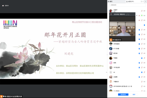Click the recording cloud icon at top left
147x98 pixels.
[3, 6]
